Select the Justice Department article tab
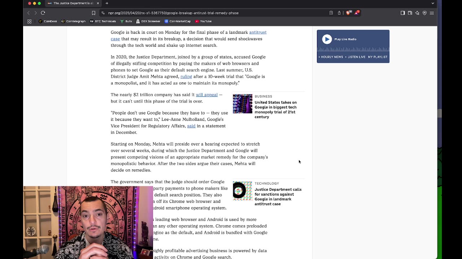The height and width of the screenshot is (259, 462). pos(73,3)
